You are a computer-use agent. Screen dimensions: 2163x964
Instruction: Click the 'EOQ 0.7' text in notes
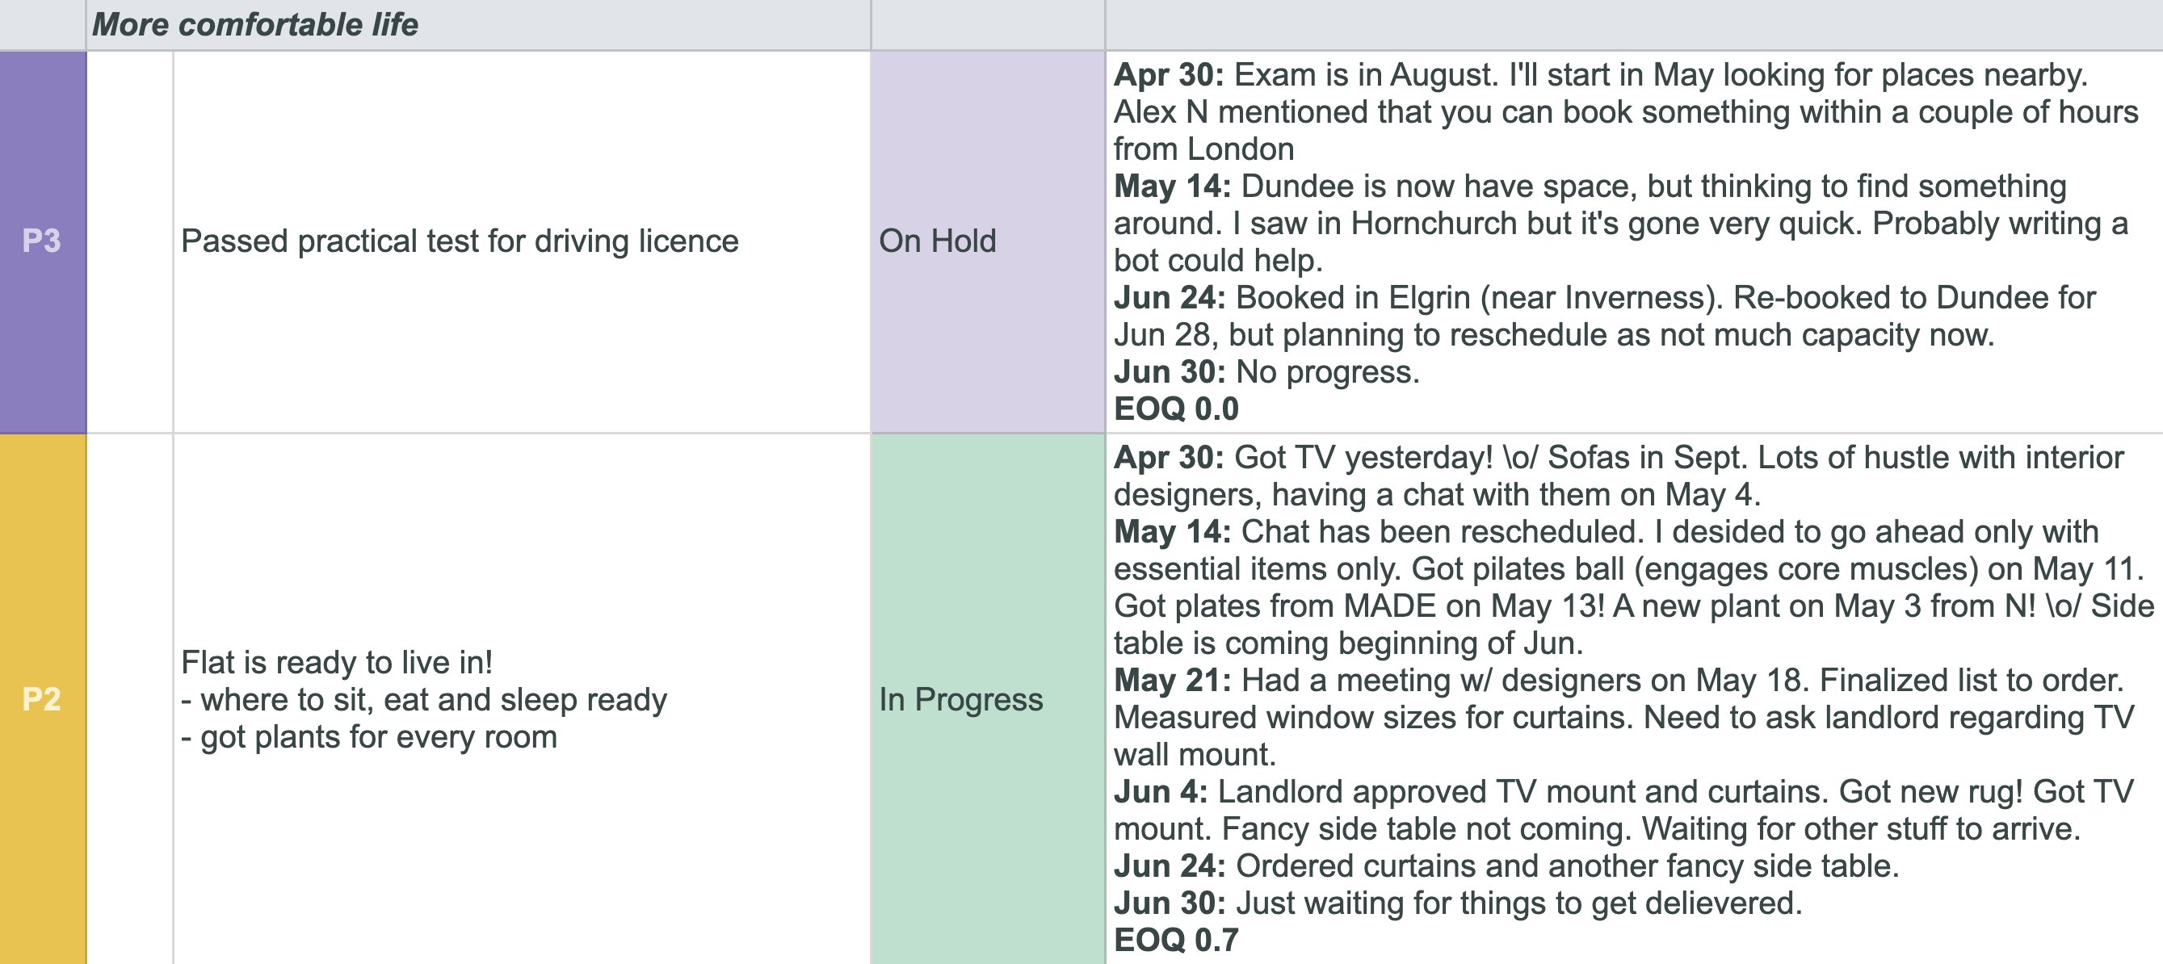(x=1175, y=941)
